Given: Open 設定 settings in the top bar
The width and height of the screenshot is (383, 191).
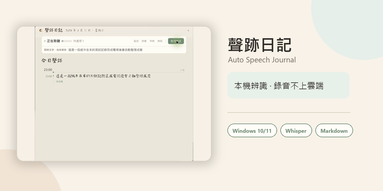Looking at the screenshot, I should (x=136, y=41).
